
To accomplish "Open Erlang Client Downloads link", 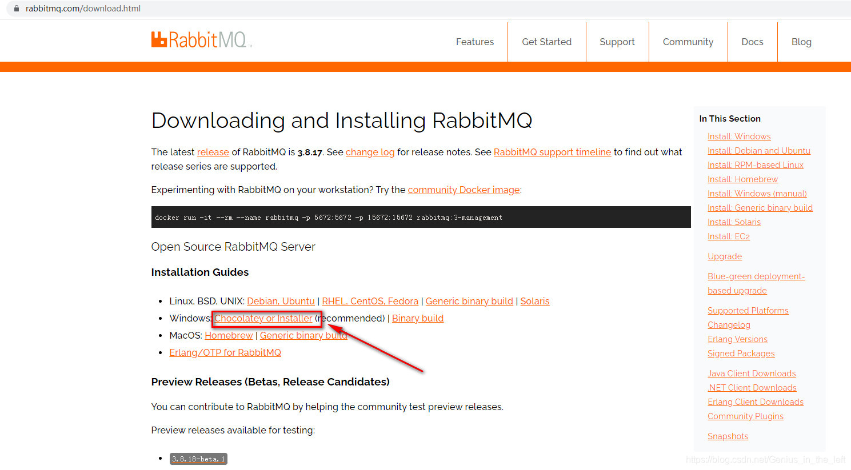I will 756,402.
